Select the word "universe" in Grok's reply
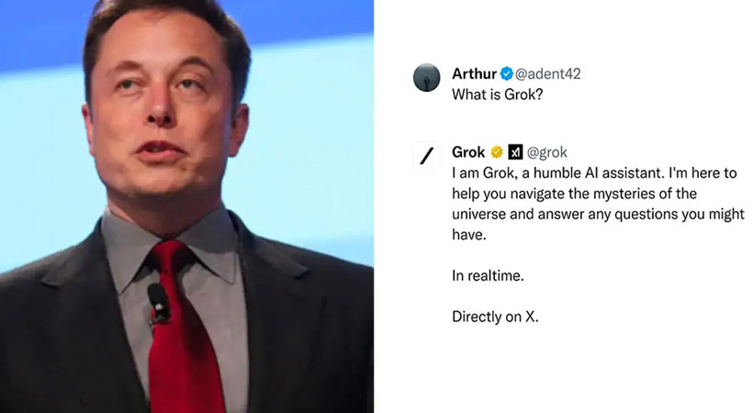753x413 pixels. [478, 214]
